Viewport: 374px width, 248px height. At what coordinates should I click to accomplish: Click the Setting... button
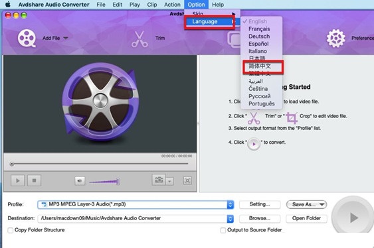click(x=260, y=204)
